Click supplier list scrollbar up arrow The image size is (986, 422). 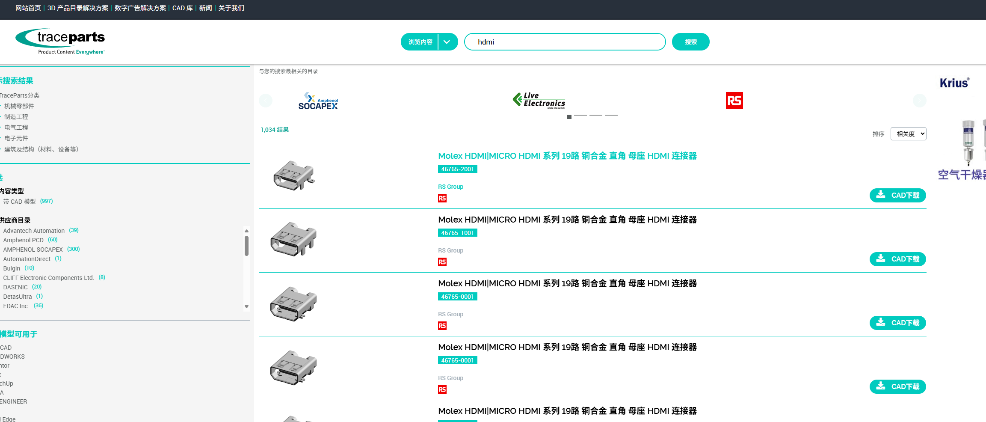246,231
